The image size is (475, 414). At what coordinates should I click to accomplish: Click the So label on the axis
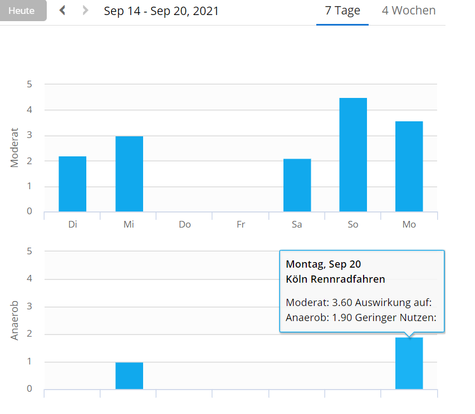(x=353, y=225)
